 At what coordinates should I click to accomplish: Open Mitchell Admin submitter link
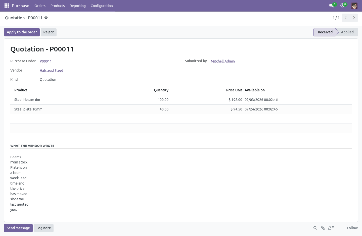(x=223, y=61)
